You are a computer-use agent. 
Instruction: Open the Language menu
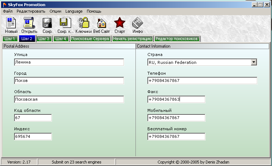click(74, 11)
